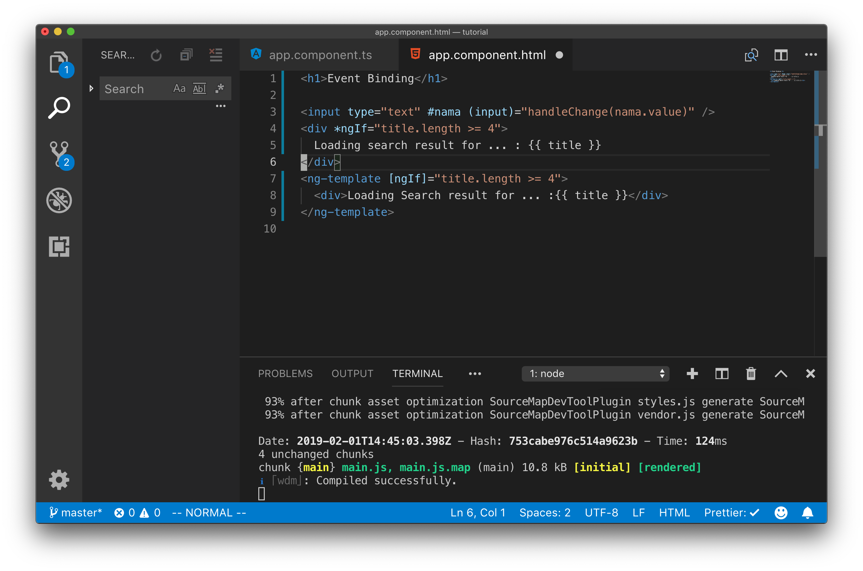863x571 pixels.
Task: Open the Explorer view in activity bar
Action: pyautogui.click(x=59, y=63)
